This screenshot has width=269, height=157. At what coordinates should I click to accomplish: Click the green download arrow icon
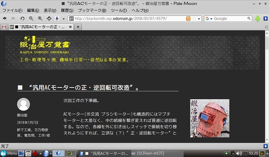(x=258, y=18)
